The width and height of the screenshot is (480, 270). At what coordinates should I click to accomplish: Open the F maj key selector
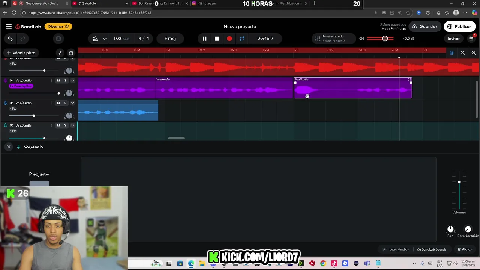click(x=170, y=39)
